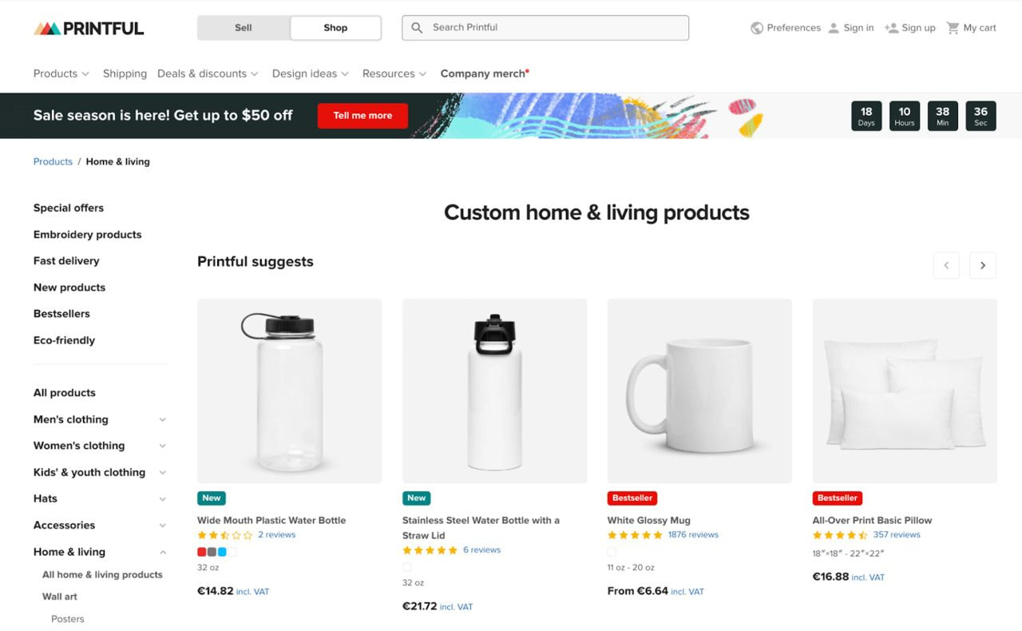
Task: Show previous suggestions with left arrow
Action: click(x=946, y=265)
